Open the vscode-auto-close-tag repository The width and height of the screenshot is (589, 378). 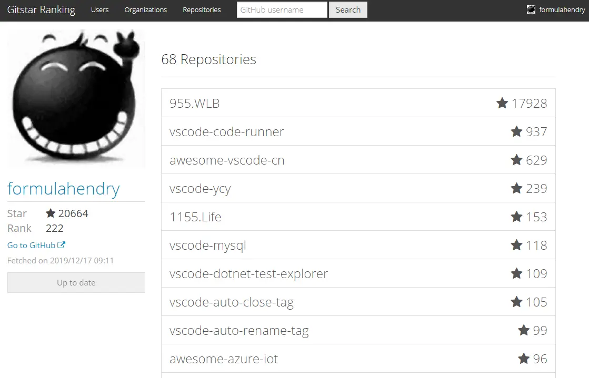pyautogui.click(x=358, y=302)
